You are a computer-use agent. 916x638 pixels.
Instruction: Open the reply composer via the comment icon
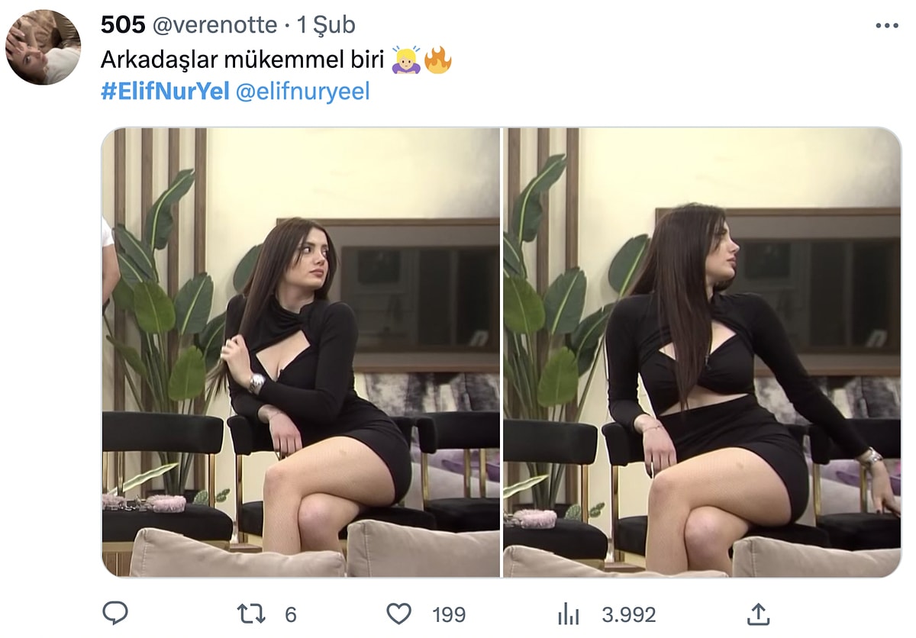116,613
